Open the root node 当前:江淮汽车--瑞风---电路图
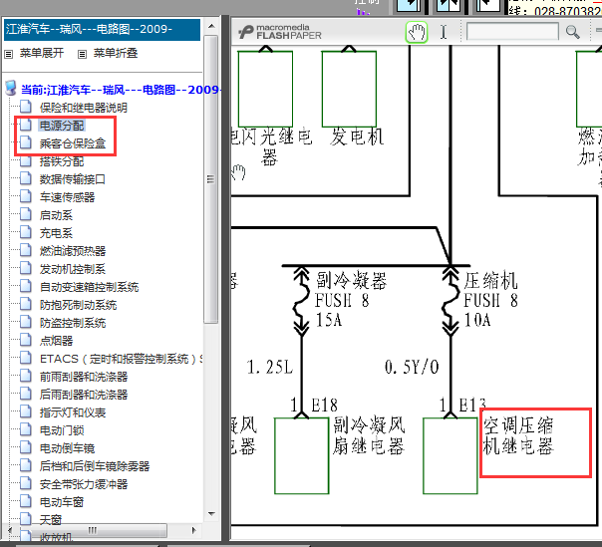The image size is (602, 547). (121, 90)
